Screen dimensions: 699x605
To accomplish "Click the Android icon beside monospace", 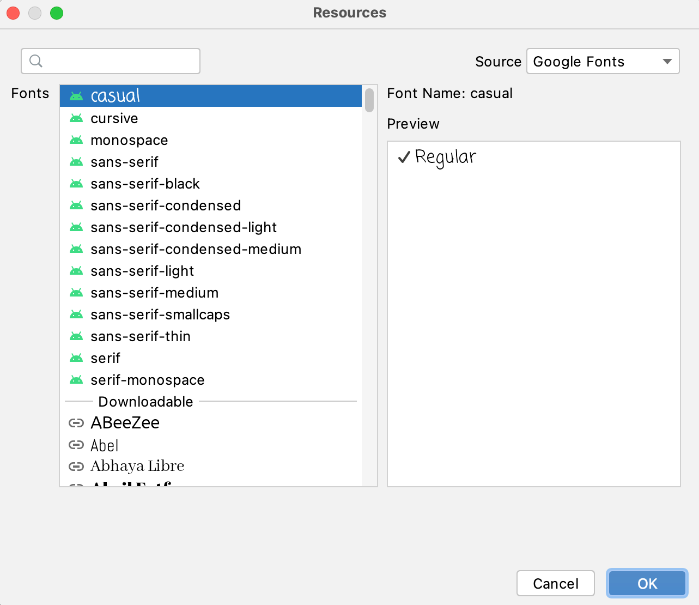I will tap(76, 140).
